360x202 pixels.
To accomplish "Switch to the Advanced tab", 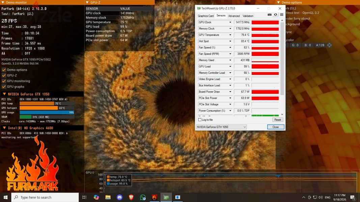I will [x=234, y=16].
